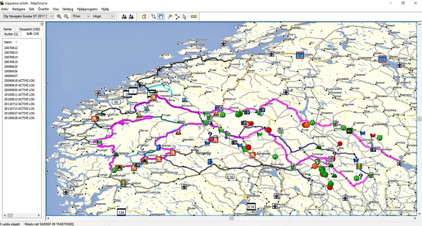Switch to the Waypoint (150) tab
This screenshot has height=226, width=422.
[29, 29]
